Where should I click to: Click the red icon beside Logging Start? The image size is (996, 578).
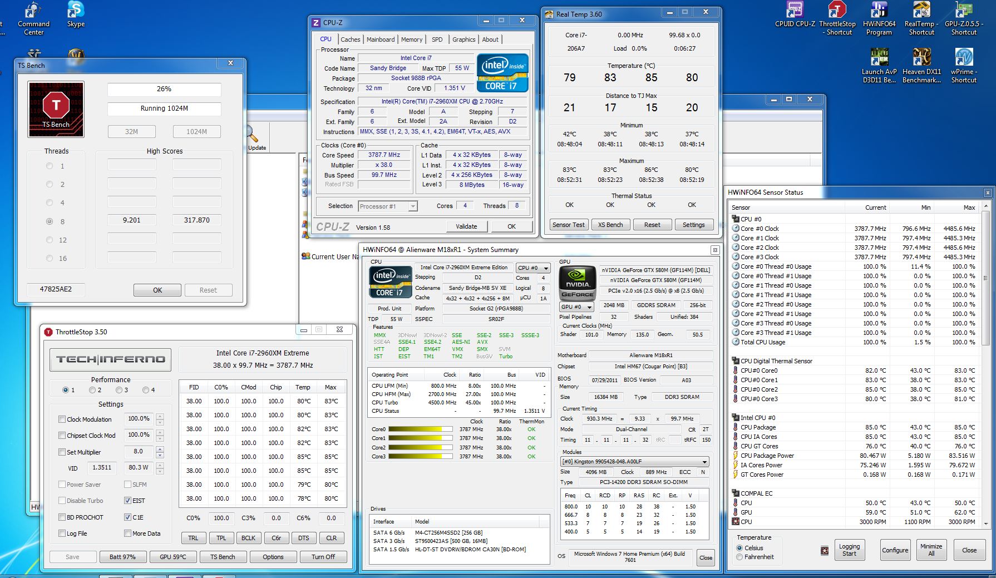(824, 550)
